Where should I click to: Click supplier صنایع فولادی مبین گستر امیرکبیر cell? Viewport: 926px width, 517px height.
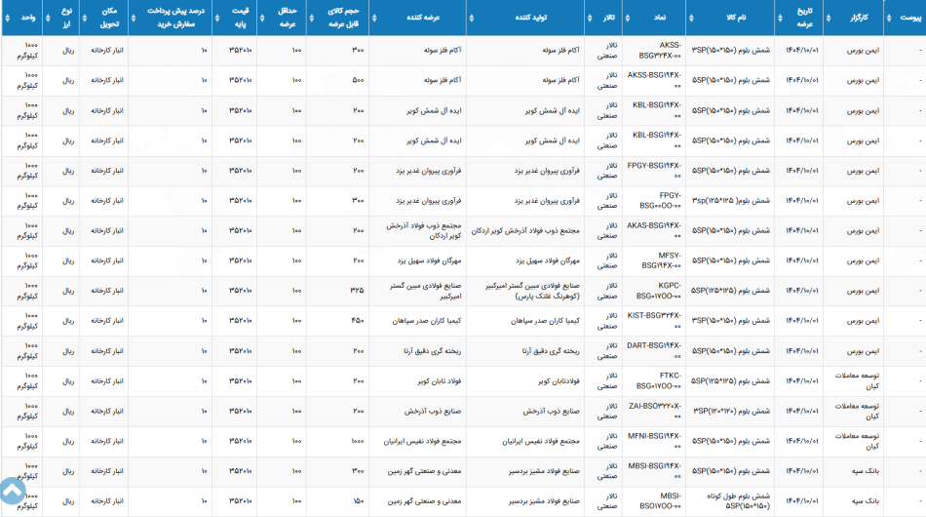[x=417, y=291]
